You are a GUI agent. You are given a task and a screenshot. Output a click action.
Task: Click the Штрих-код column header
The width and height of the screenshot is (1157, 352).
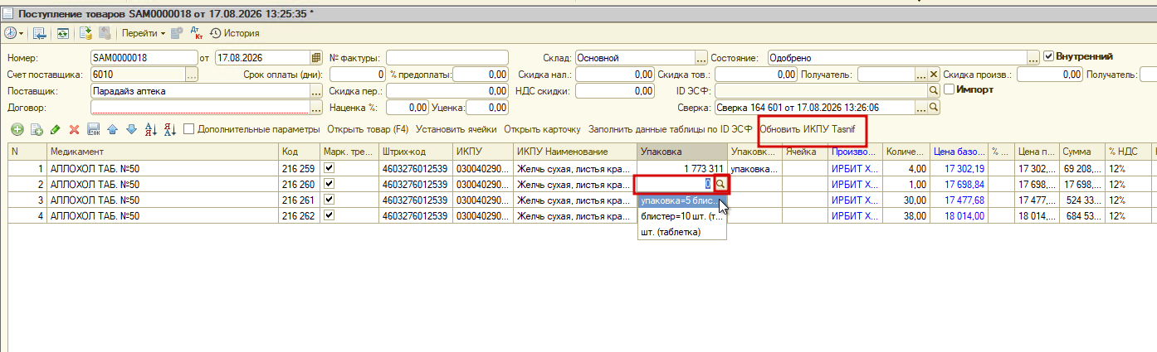coord(416,152)
